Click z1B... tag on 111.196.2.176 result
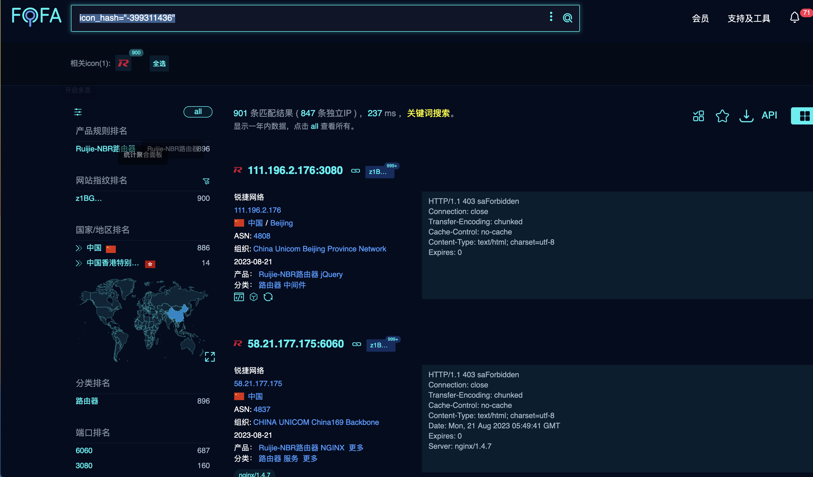 [x=380, y=172]
